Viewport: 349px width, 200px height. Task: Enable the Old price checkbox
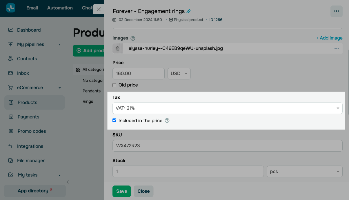[114, 85]
